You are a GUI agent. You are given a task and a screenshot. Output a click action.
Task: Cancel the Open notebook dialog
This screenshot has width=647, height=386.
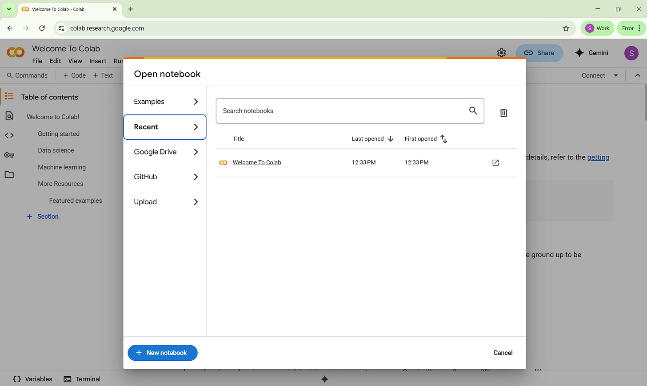(x=503, y=353)
